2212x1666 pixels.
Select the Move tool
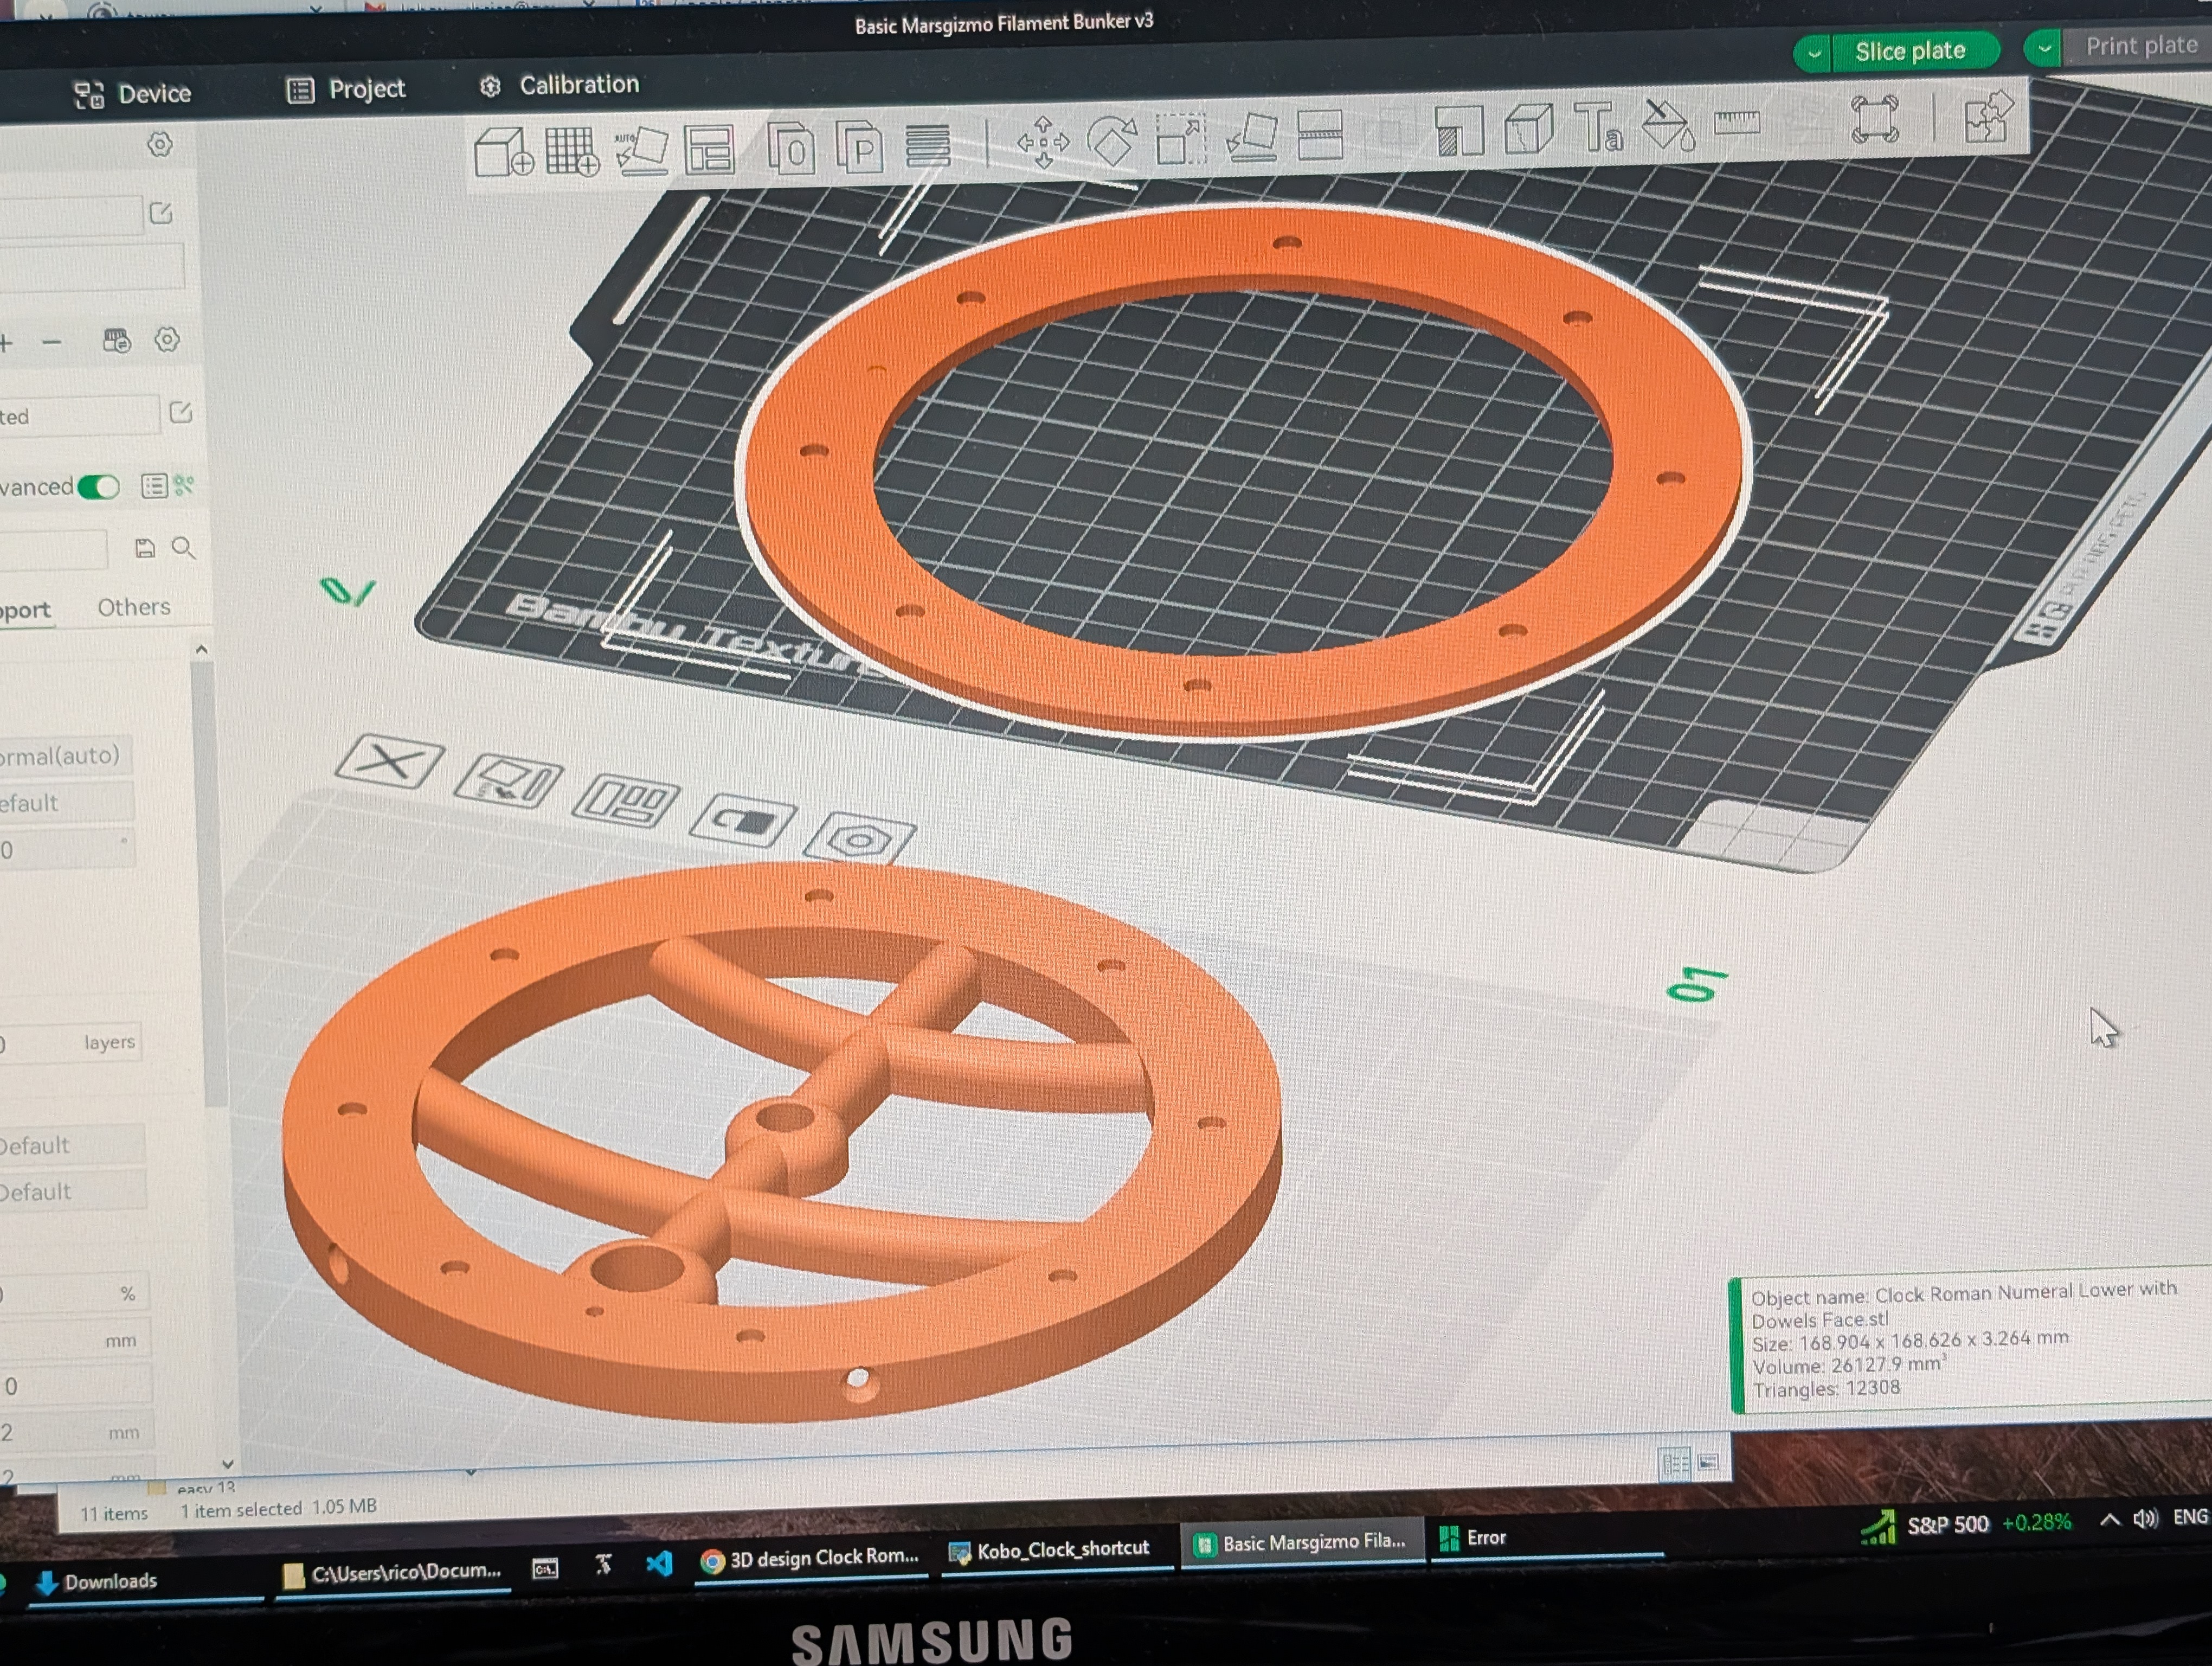pyautogui.click(x=1043, y=142)
